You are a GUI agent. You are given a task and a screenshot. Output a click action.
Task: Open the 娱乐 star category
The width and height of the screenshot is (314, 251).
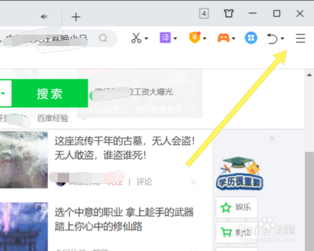(x=237, y=207)
